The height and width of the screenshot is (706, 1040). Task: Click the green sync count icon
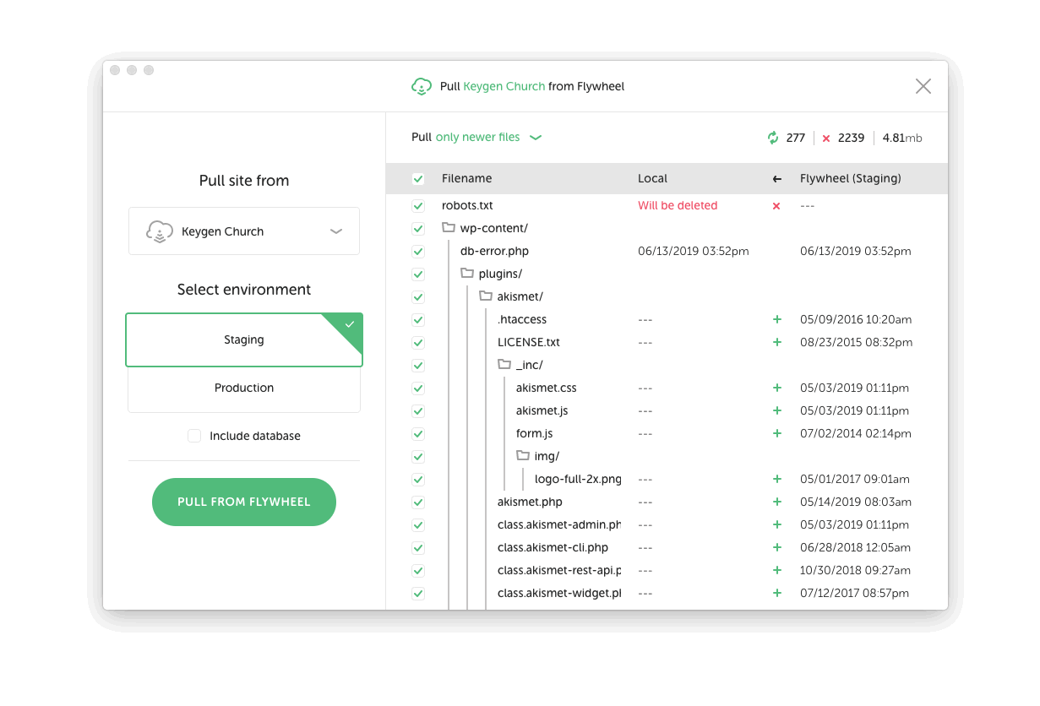point(772,138)
